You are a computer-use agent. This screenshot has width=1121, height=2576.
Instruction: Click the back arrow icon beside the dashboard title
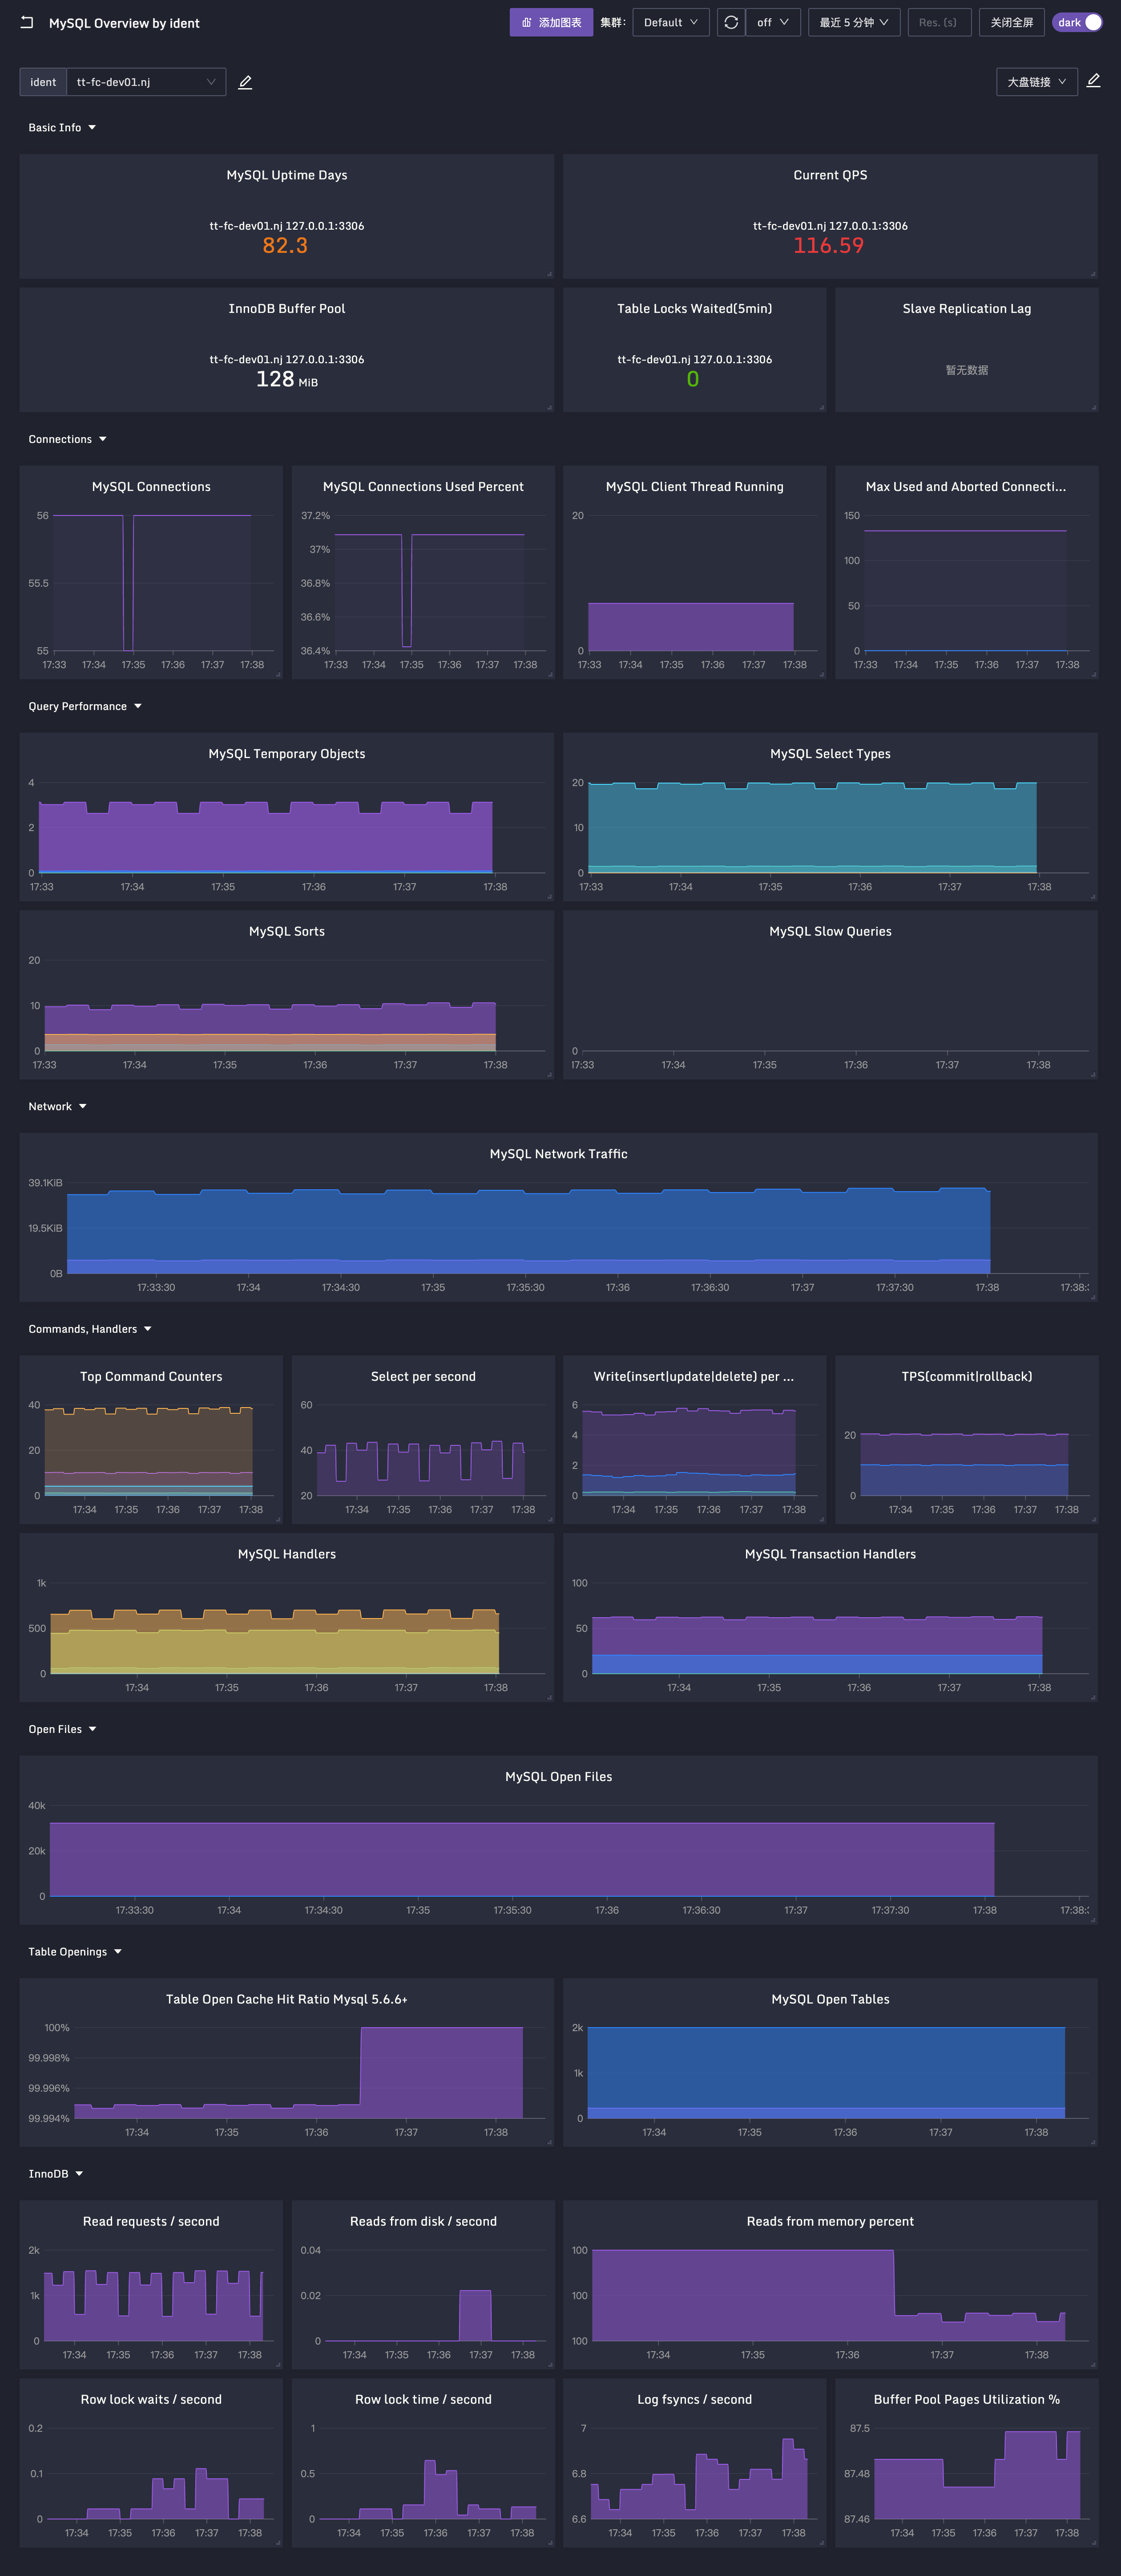[27, 22]
